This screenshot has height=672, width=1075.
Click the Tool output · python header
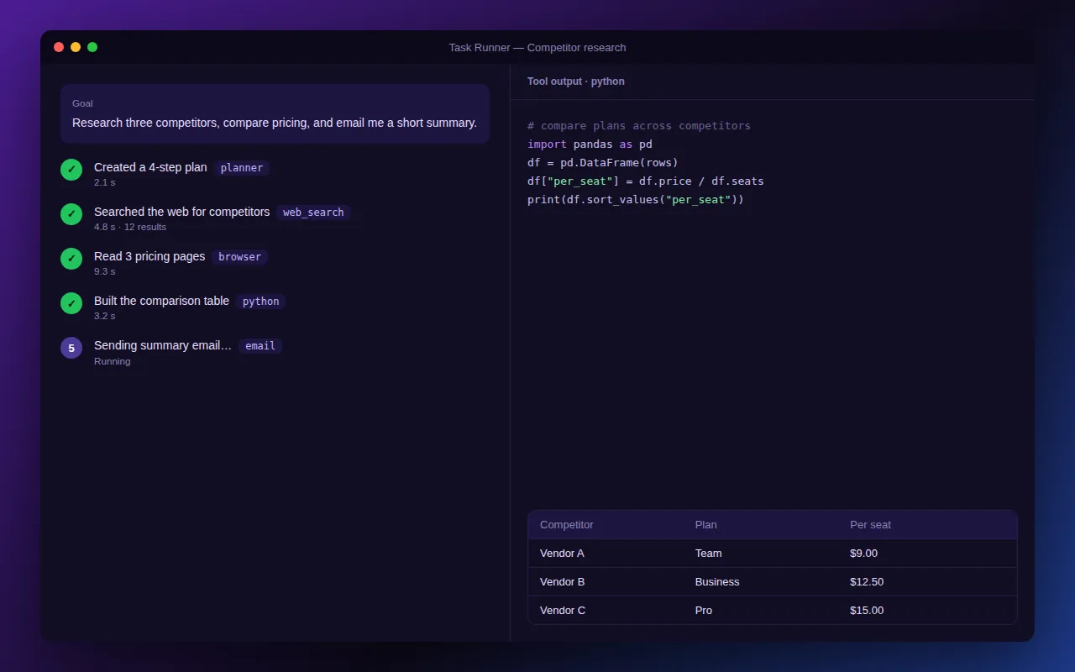[576, 81]
